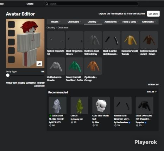The image size is (164, 151).
Task: Click See All recommended items
Action: coord(152,92)
